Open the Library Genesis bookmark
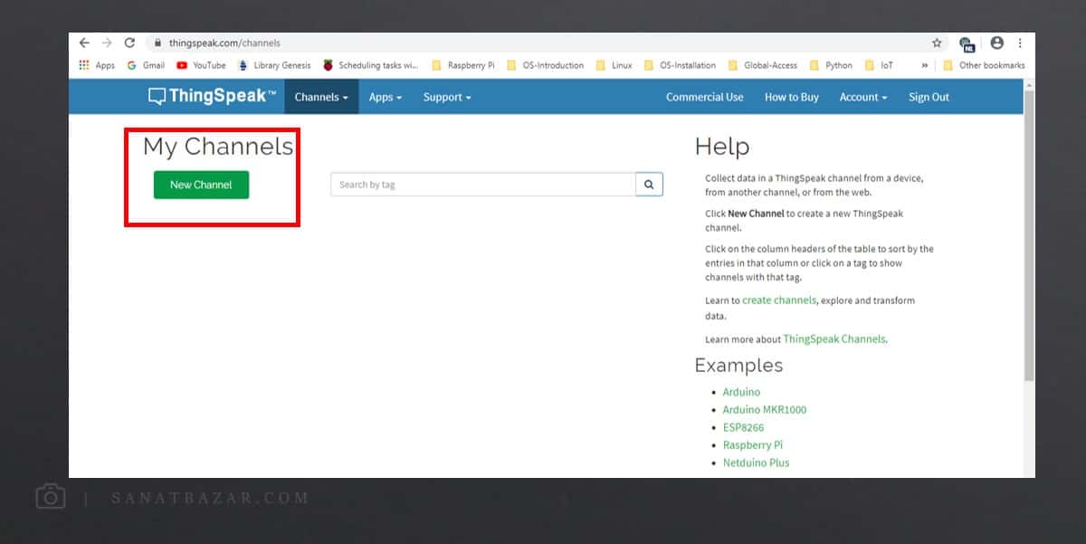This screenshot has width=1086, height=544. click(274, 65)
